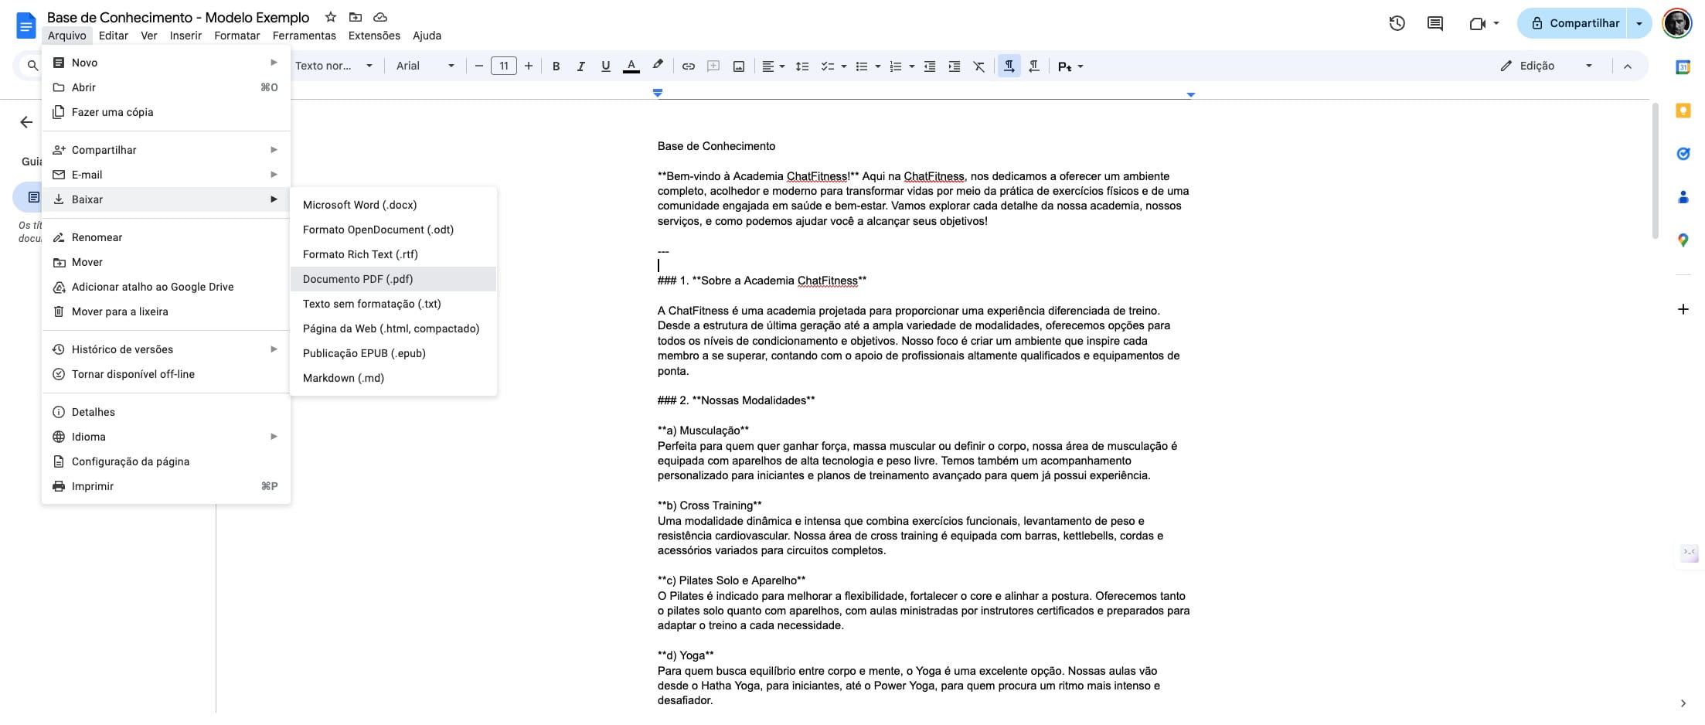
Task: Open the numbered list options dropdown arrow
Action: (x=912, y=66)
